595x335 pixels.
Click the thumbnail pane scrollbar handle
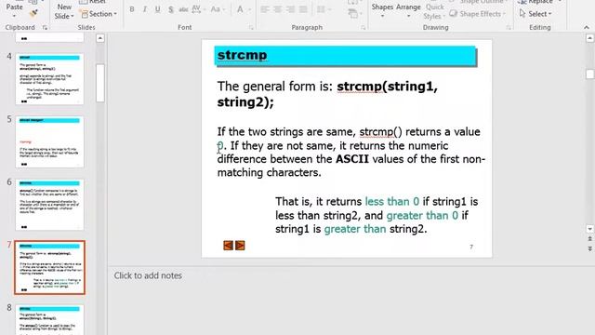click(x=100, y=83)
